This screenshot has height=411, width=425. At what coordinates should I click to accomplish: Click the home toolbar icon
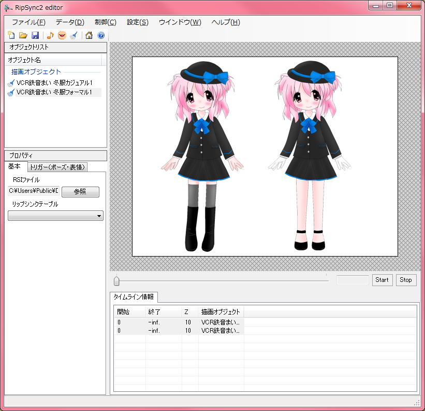tap(89, 35)
